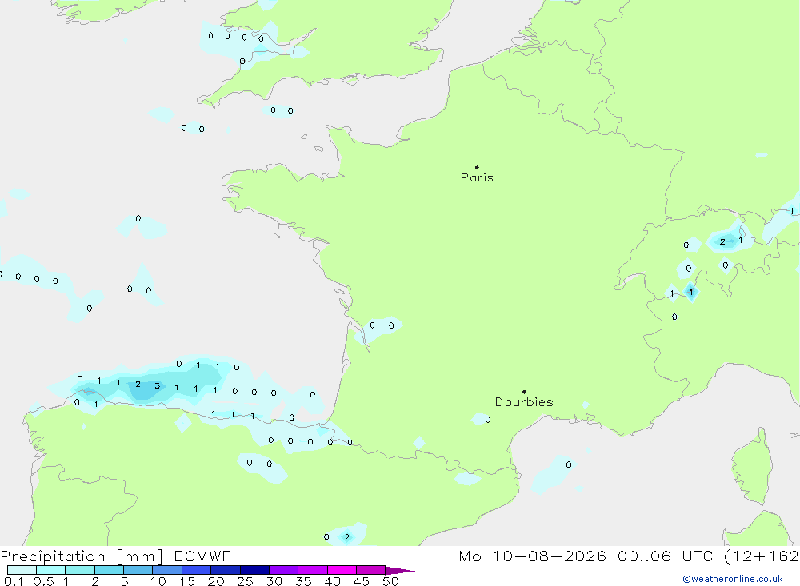Screen dimensions: 800x586
Task: Click the precipitation value "3" on the map
Action: pos(157,385)
